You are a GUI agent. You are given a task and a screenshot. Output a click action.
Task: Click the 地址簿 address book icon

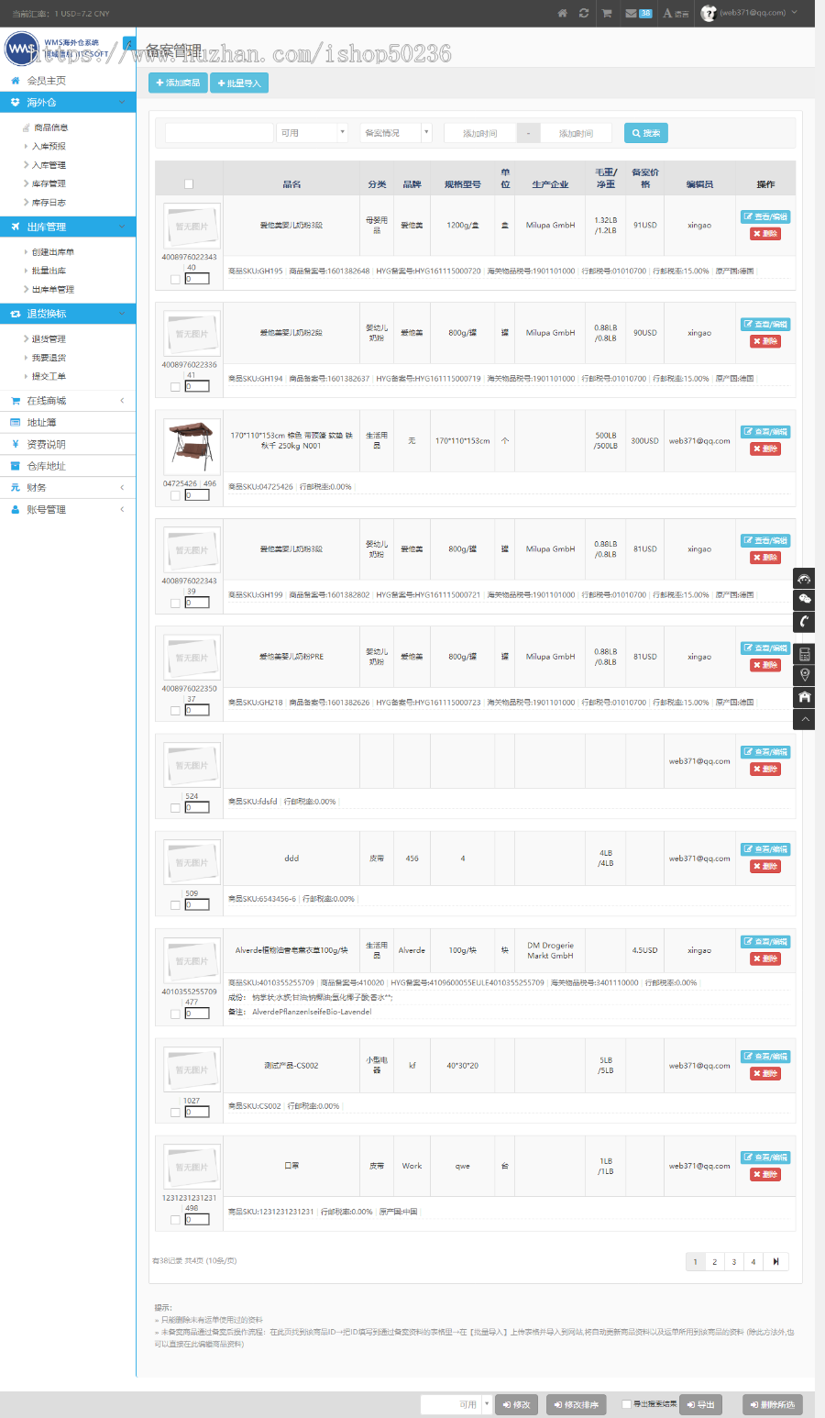(x=16, y=423)
